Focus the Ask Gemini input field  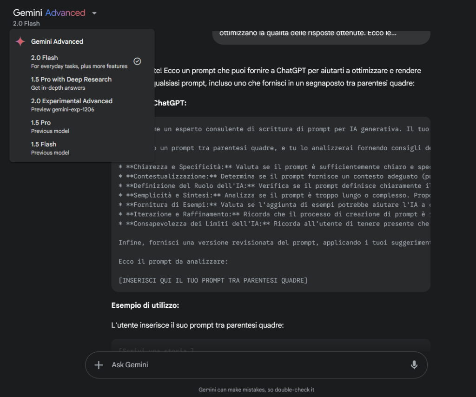pyautogui.click(x=251, y=365)
